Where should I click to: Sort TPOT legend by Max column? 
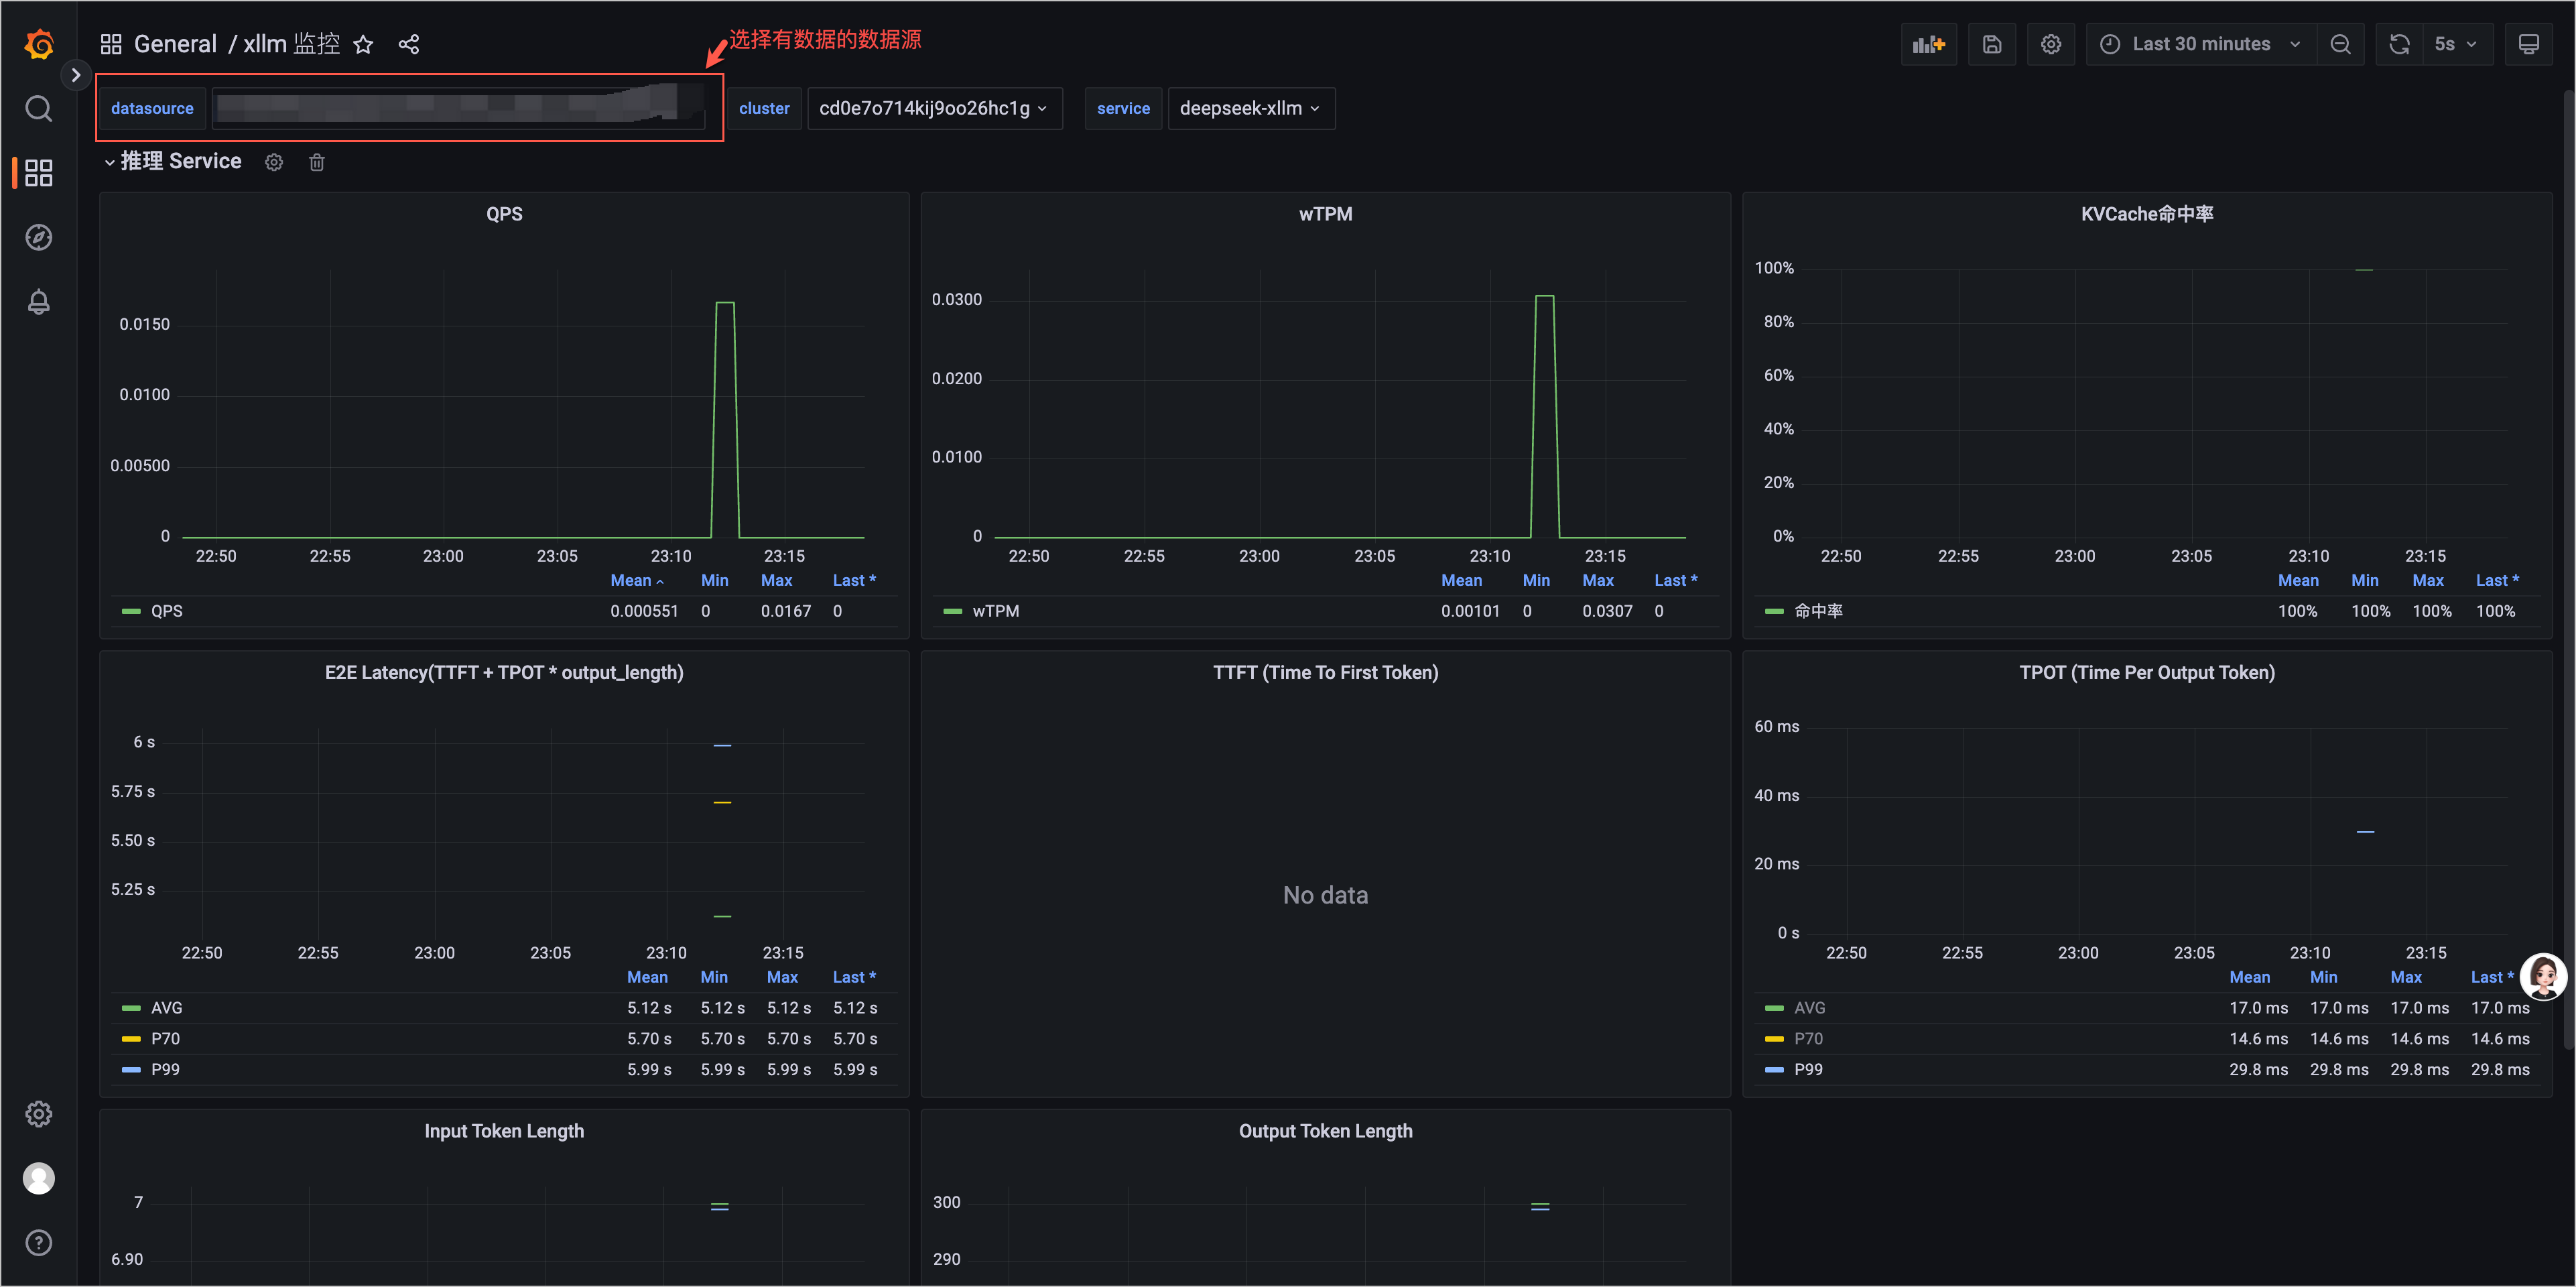[2405, 977]
